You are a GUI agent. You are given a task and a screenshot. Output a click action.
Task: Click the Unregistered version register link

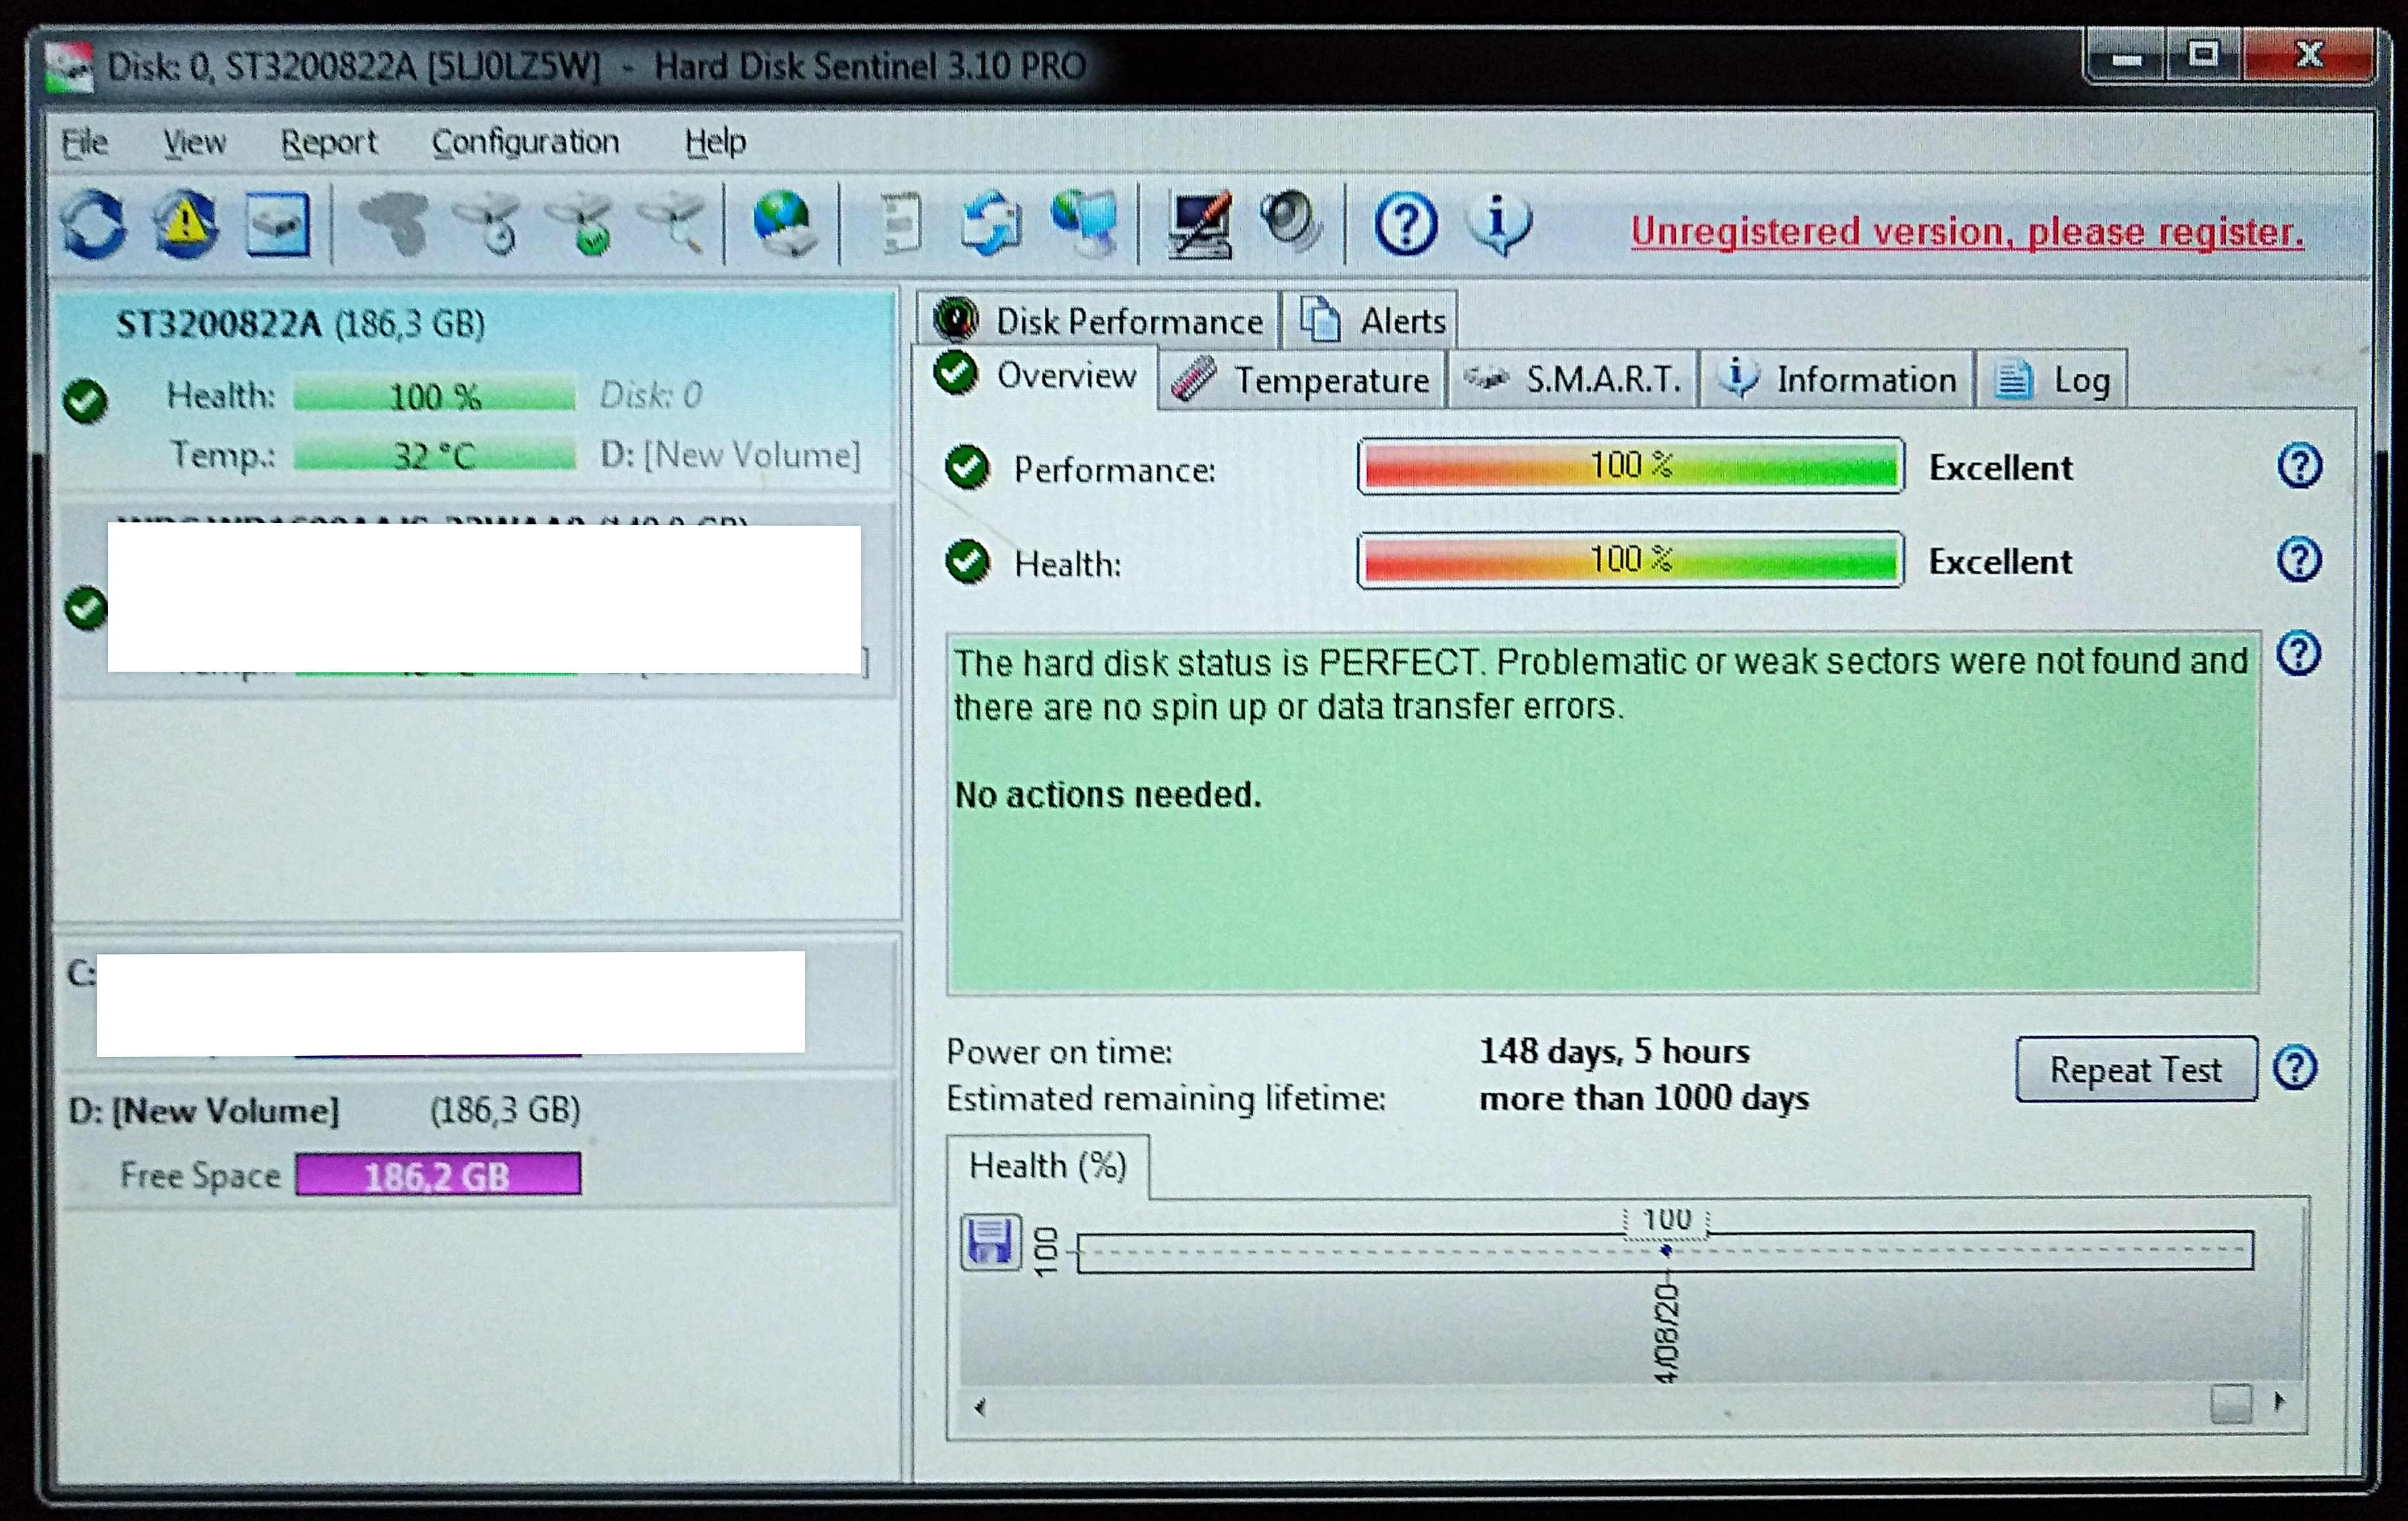[x=1967, y=232]
